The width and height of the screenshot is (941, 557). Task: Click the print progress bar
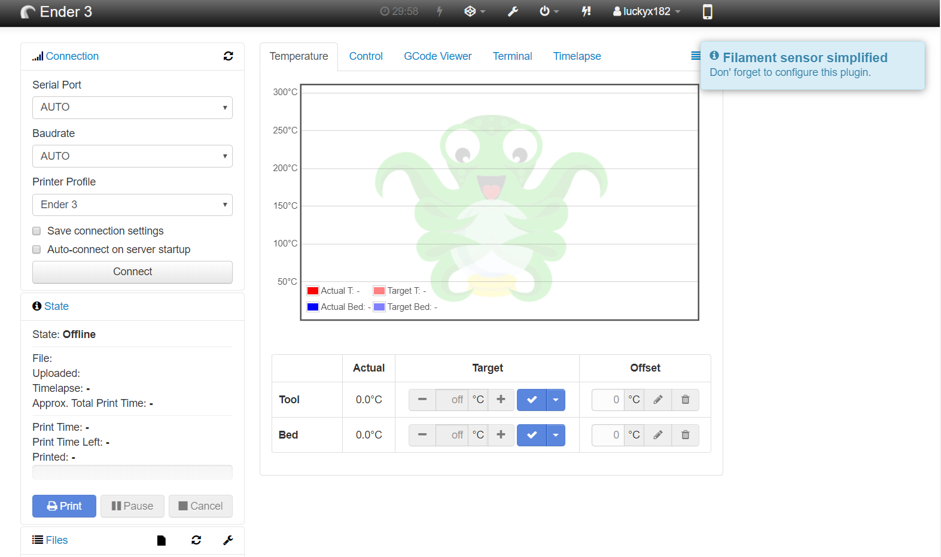tap(132, 473)
